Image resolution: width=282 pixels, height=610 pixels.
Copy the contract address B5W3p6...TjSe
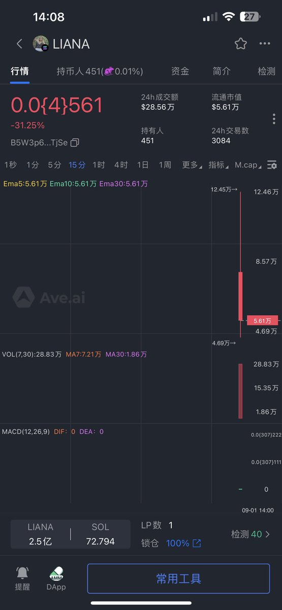[x=75, y=142]
